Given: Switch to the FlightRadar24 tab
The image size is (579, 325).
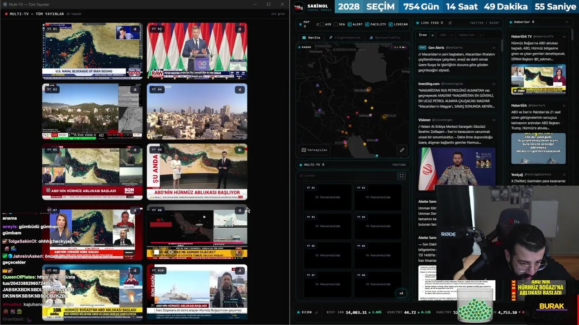Looking at the screenshot, I should [344, 37].
